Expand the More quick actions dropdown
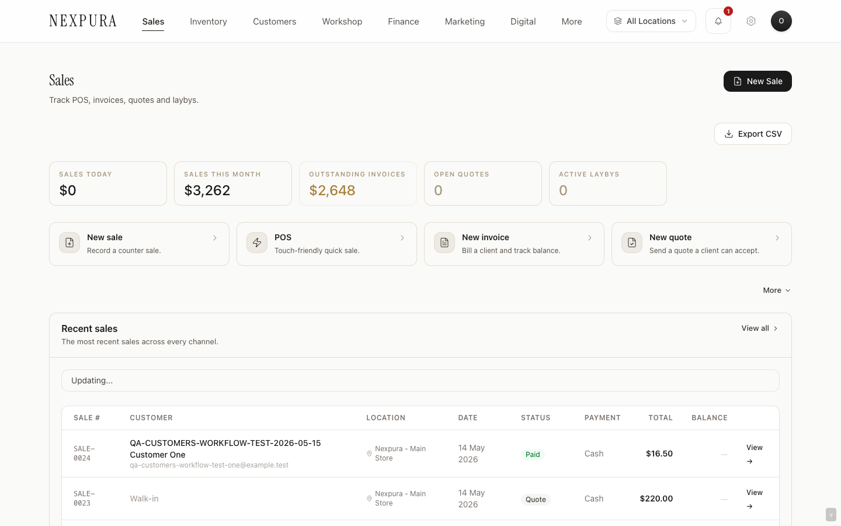Viewport: 841px width, 526px height. (776, 290)
